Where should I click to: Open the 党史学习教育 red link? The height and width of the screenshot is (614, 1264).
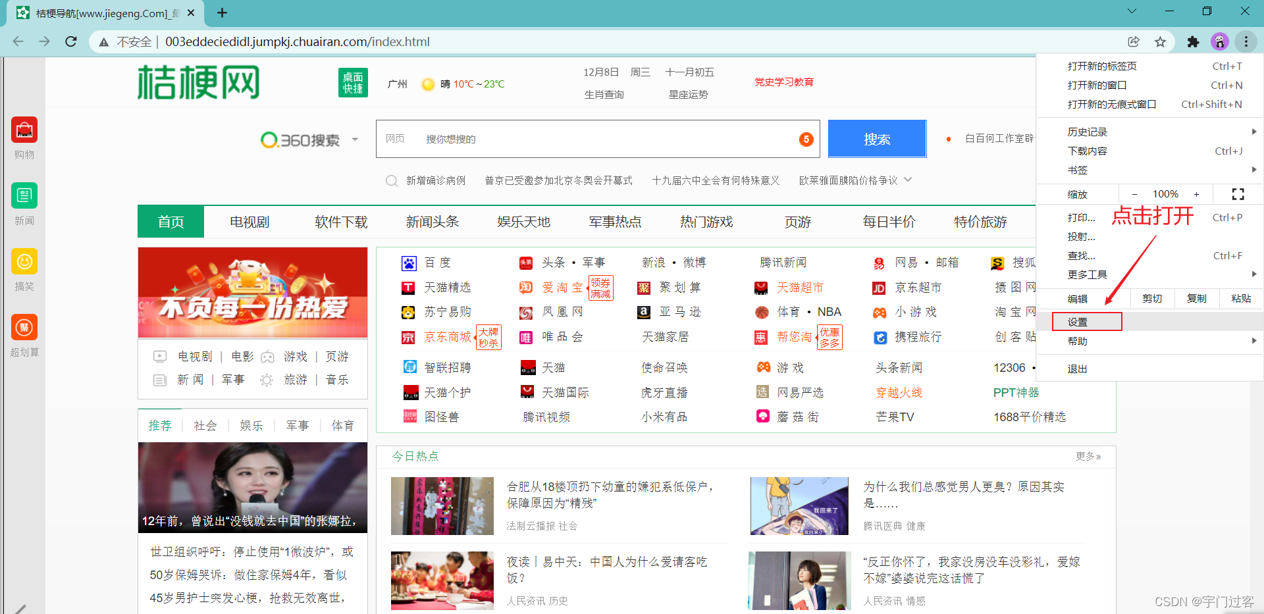(x=783, y=82)
